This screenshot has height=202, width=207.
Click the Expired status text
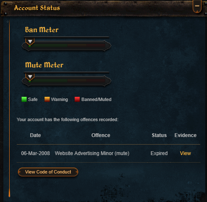point(159,153)
